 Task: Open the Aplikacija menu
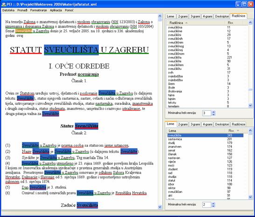coord(56,10)
